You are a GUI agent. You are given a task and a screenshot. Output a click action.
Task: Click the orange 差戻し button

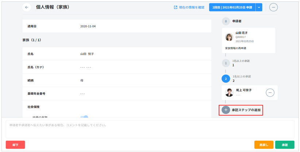pyautogui.click(x=264, y=145)
